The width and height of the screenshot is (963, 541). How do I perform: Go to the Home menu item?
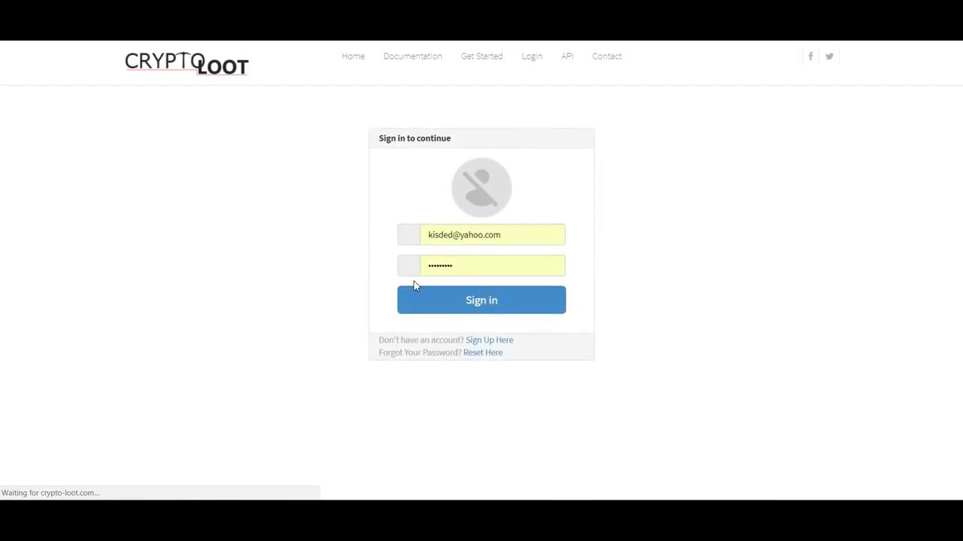[353, 56]
